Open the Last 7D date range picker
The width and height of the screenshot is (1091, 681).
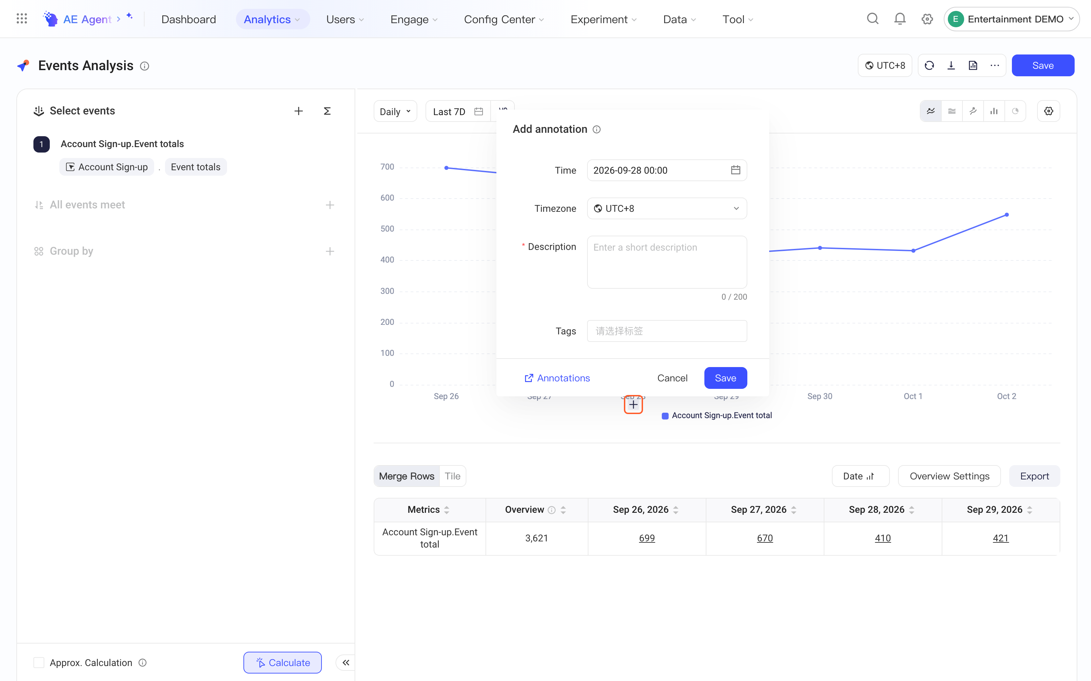point(458,111)
